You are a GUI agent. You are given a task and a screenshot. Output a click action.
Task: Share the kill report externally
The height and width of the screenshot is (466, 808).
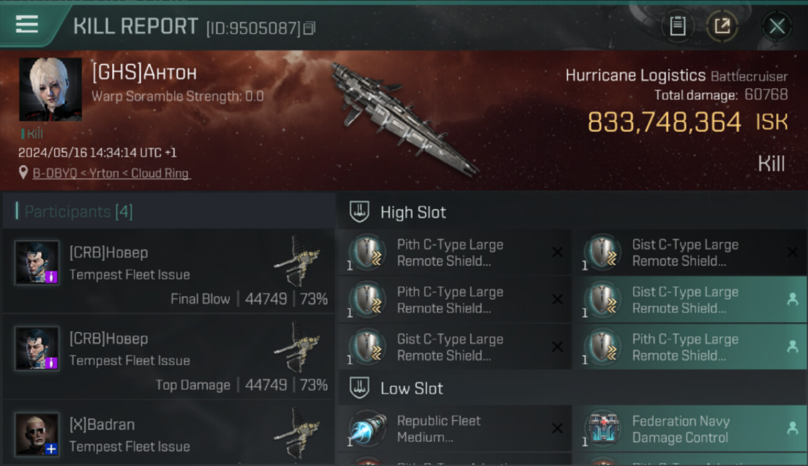722,26
